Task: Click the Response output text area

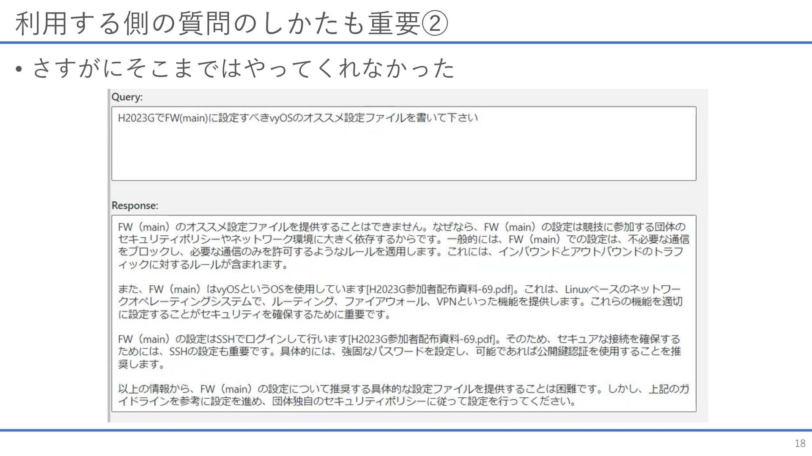Action: (x=403, y=313)
